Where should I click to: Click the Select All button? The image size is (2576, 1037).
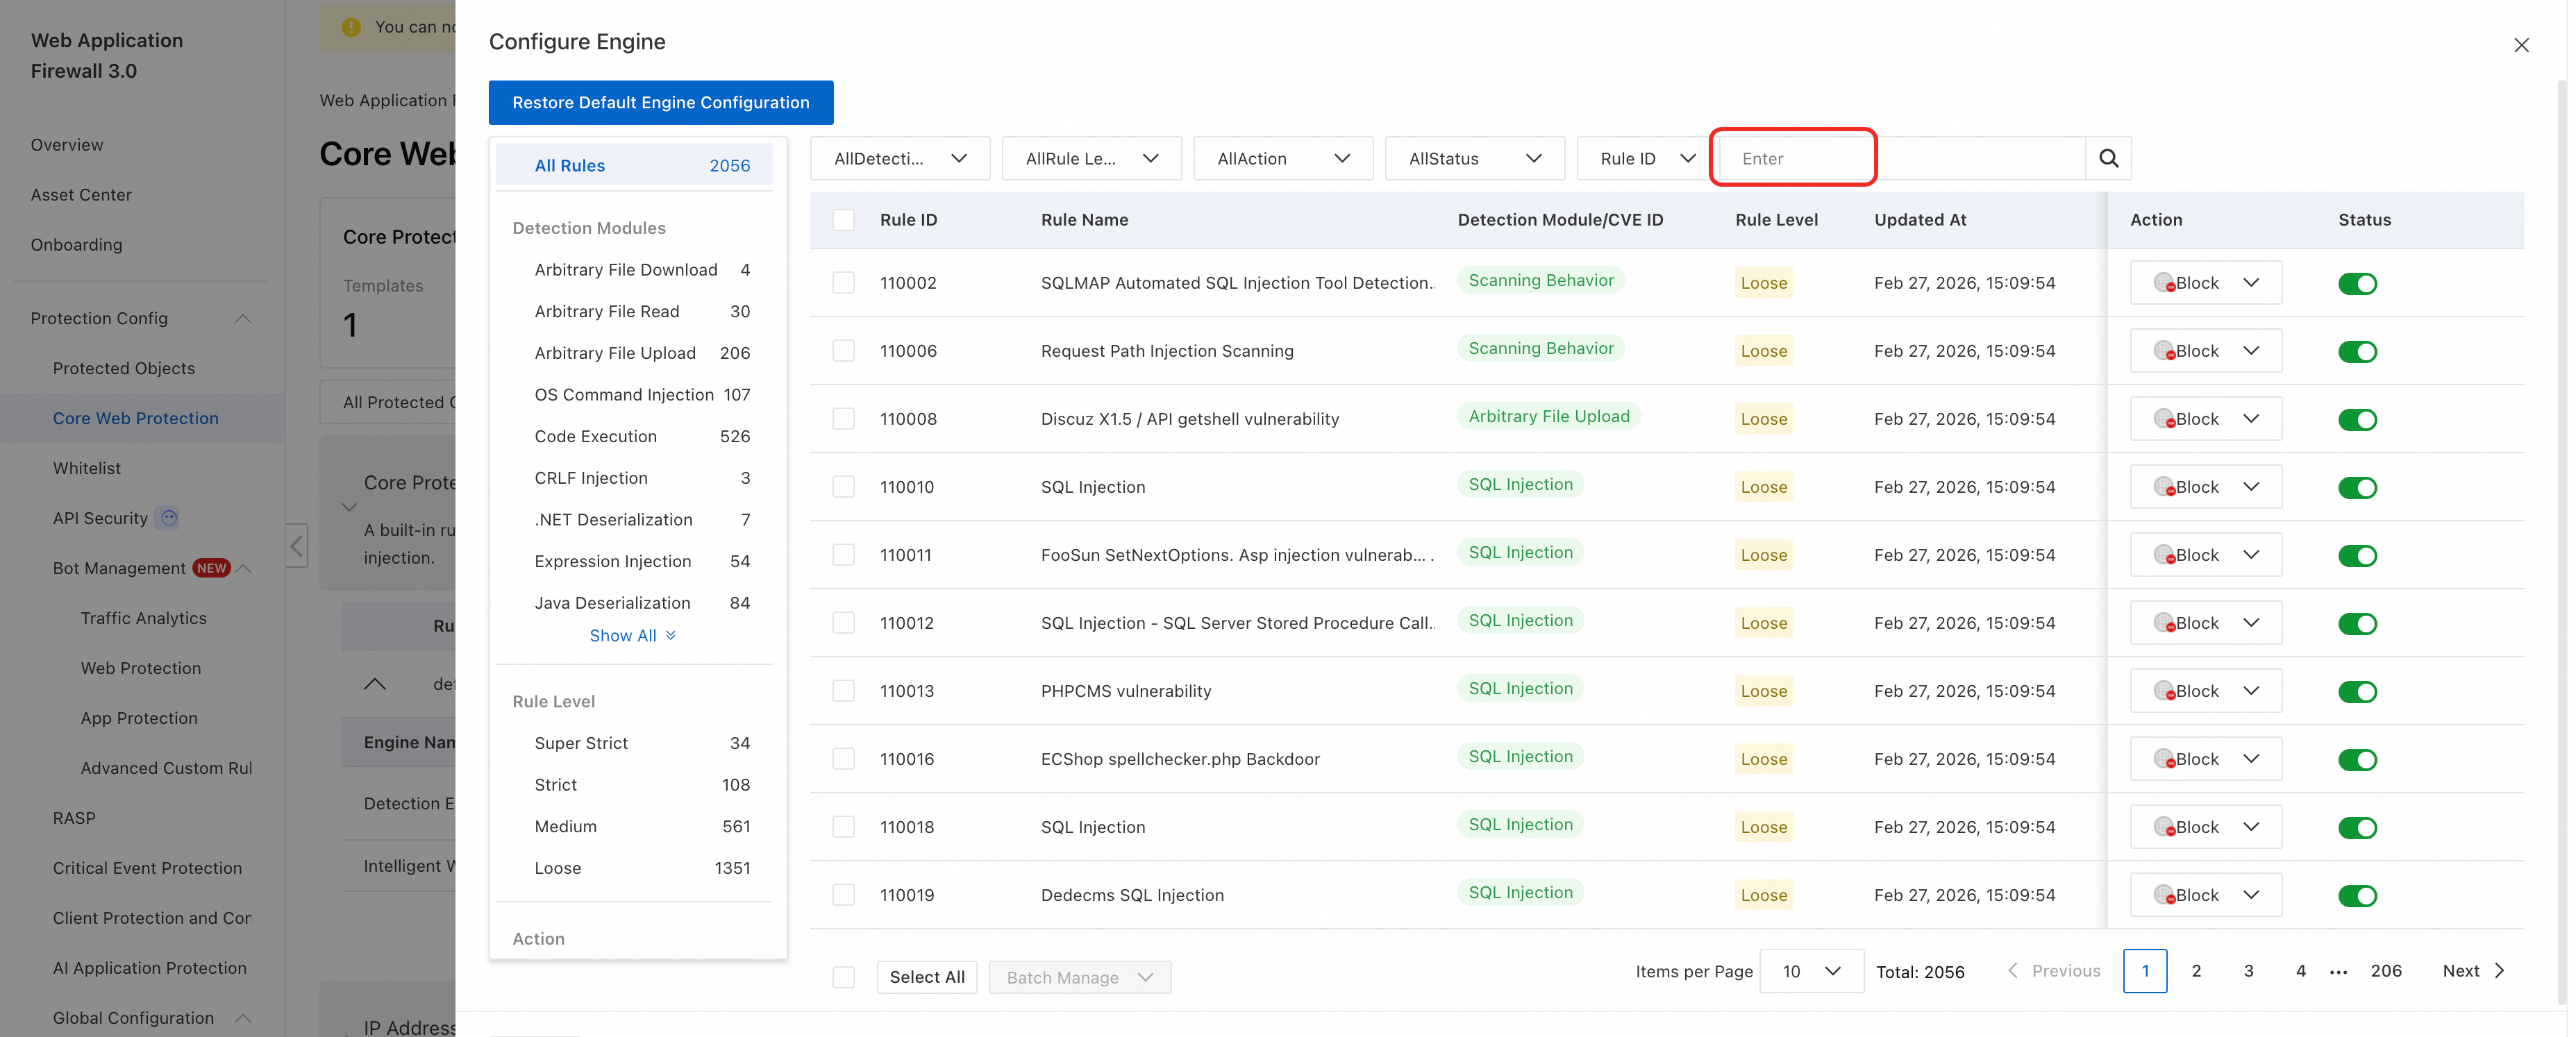point(926,977)
